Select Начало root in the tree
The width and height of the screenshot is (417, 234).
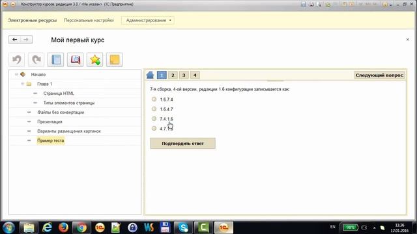[38, 75]
